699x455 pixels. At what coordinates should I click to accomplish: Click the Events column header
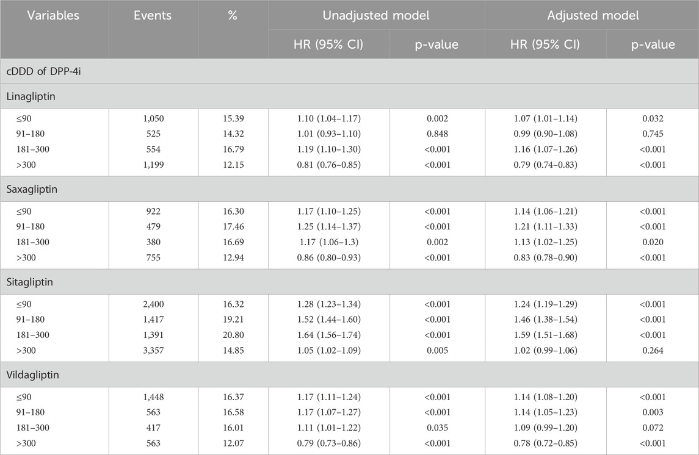coord(153,16)
